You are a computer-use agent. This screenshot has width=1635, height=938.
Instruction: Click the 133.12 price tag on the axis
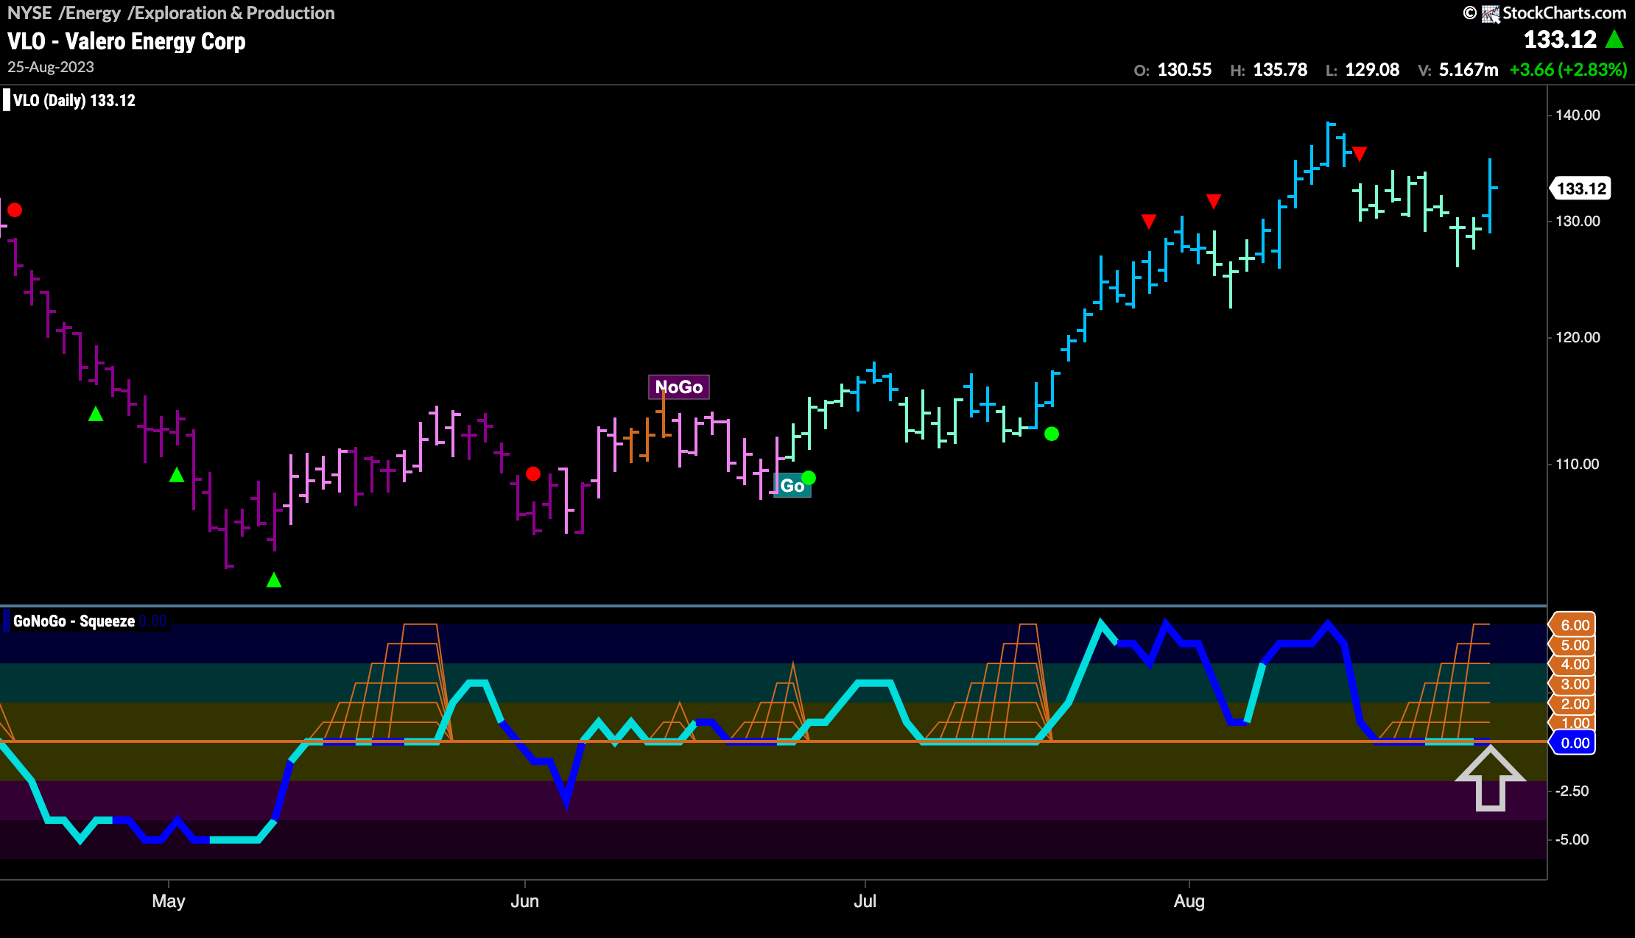click(x=1581, y=188)
